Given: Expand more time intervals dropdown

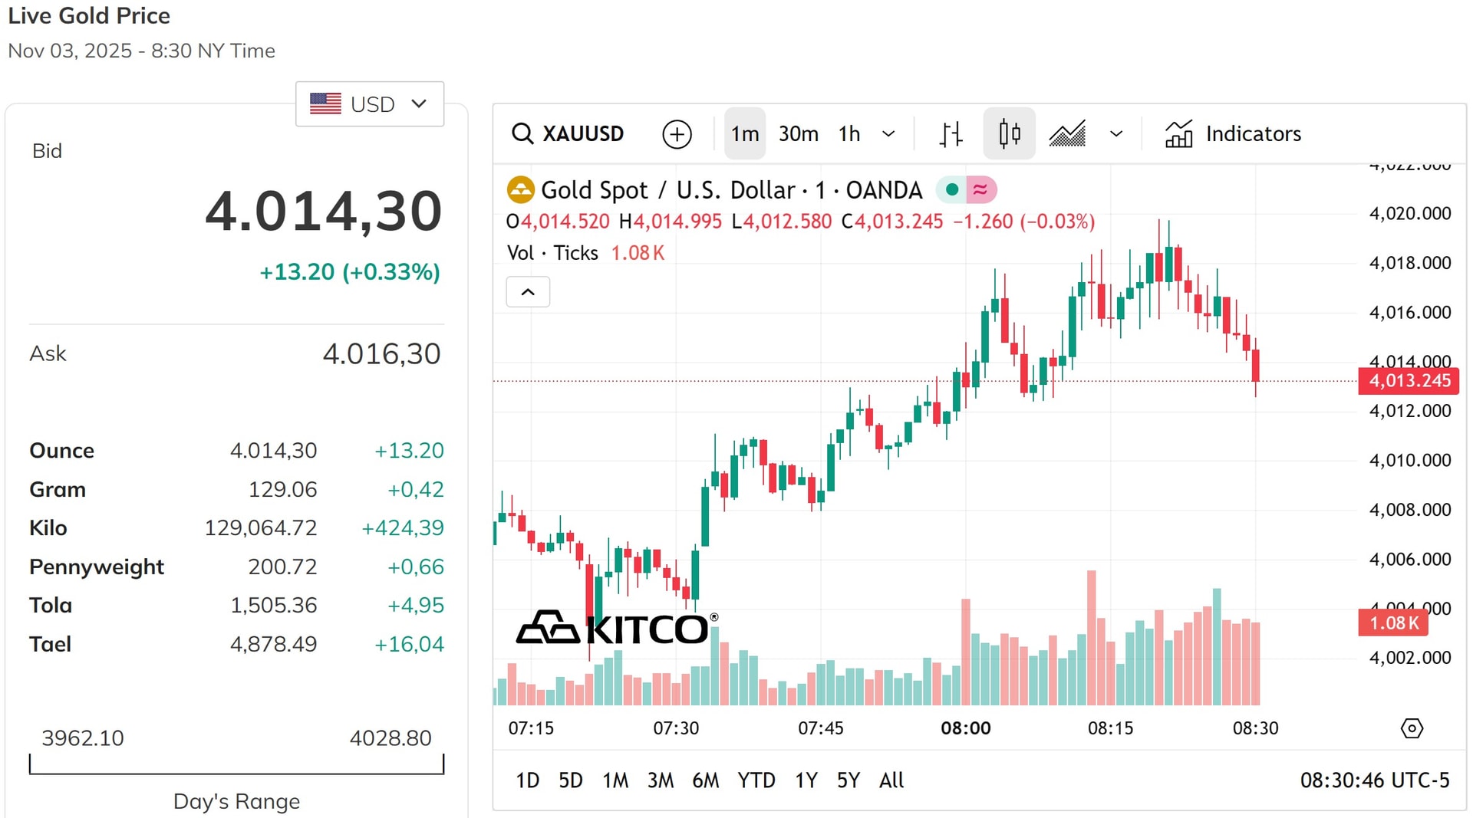Looking at the screenshot, I should 888,134.
